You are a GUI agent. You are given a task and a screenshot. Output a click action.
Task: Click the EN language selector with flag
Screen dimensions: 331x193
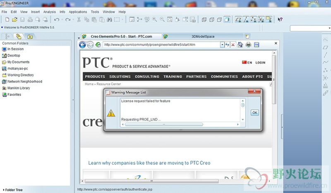pyautogui.click(x=247, y=63)
